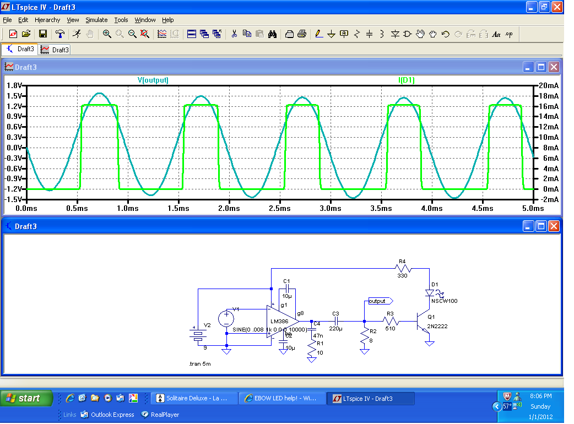Click the 2N2222 transistor label
The height and width of the screenshot is (424, 574).
coord(437,327)
